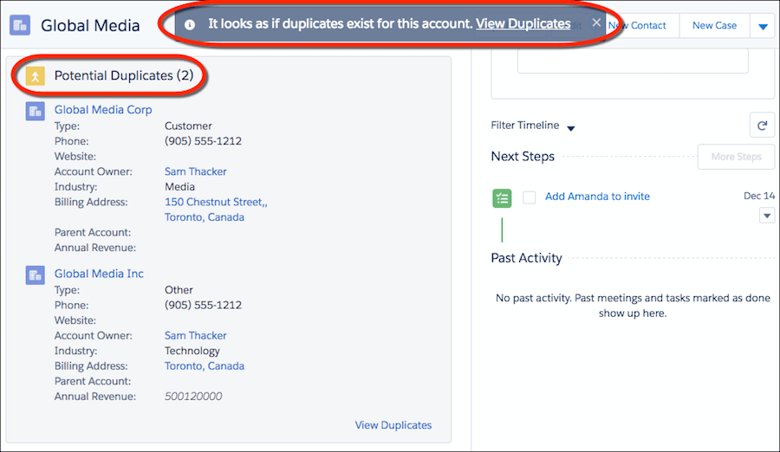Open the 150 Chestnut Street billing address
The image size is (780, 452).
pyautogui.click(x=216, y=210)
